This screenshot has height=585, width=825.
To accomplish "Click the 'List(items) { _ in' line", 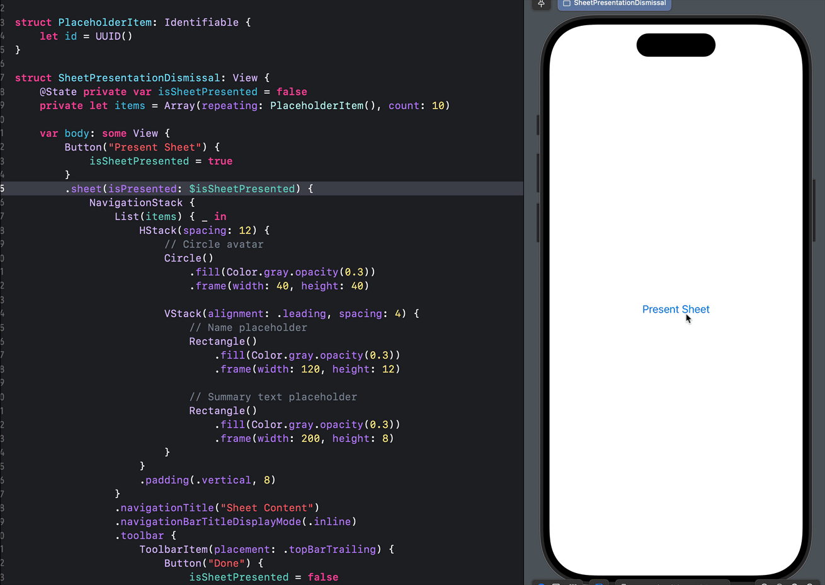I will pos(171,216).
